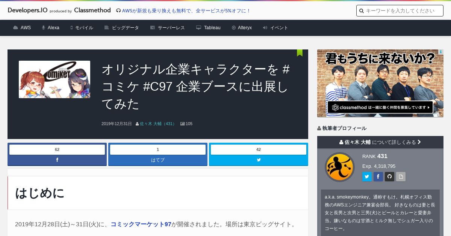Bookmark the article with はてブ button
This screenshot has height=236, width=451.
pos(158,160)
